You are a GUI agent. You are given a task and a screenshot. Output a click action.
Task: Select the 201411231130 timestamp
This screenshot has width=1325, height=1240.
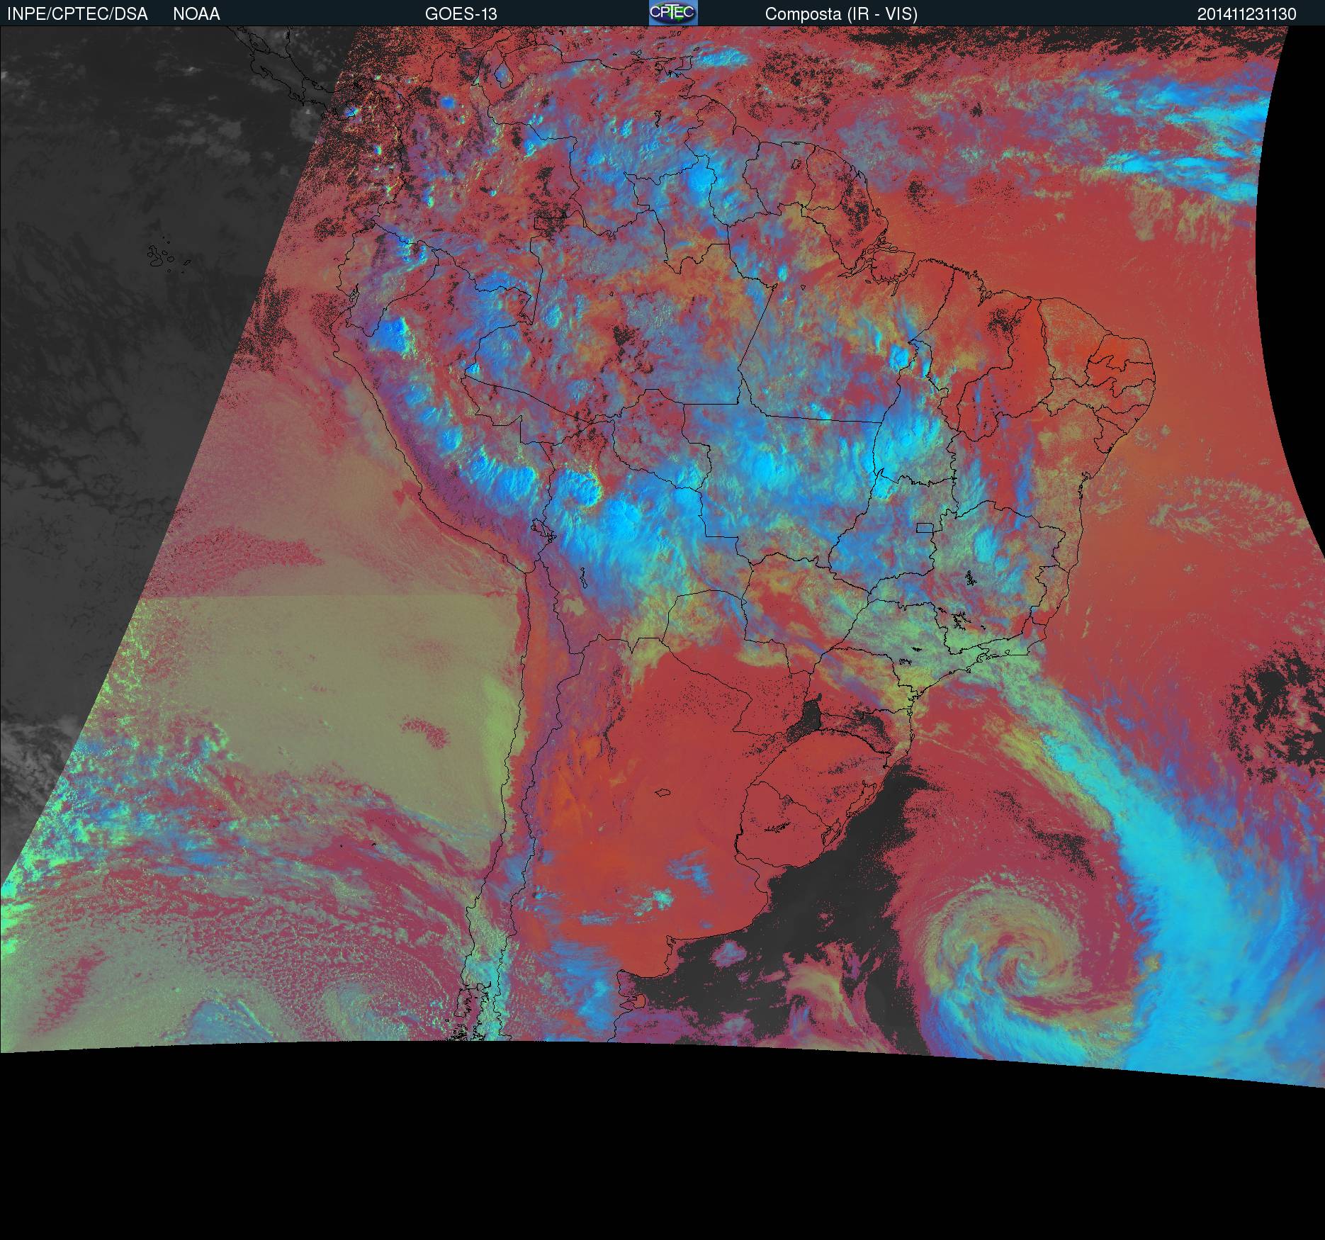[1247, 14]
